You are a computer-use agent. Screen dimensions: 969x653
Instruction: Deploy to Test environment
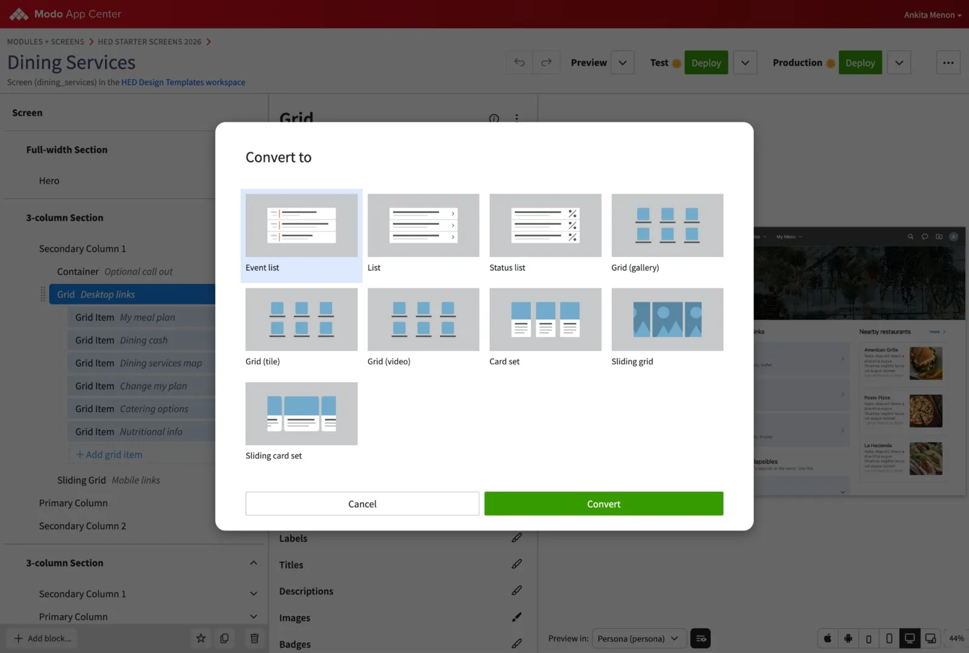pyautogui.click(x=706, y=62)
